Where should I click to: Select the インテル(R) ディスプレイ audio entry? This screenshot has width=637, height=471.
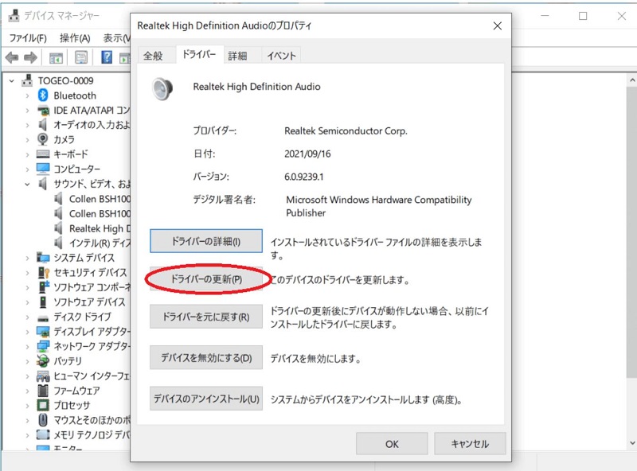tap(100, 243)
